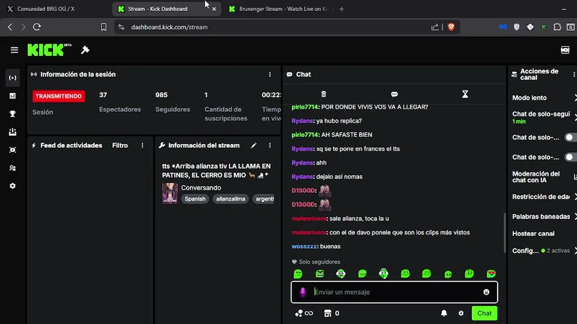Click the Conversando category thumbnail
Viewport: 577px width, 324px height.
click(x=170, y=193)
